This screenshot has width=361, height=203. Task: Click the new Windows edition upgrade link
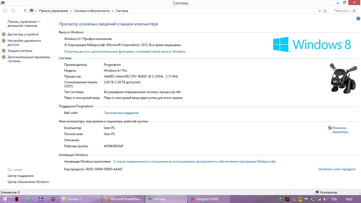tap(125, 52)
